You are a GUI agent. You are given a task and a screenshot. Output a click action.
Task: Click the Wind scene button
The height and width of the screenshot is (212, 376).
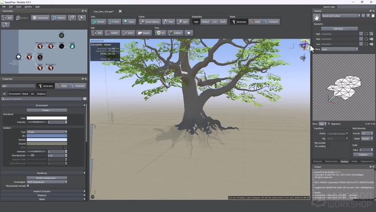[168, 22]
